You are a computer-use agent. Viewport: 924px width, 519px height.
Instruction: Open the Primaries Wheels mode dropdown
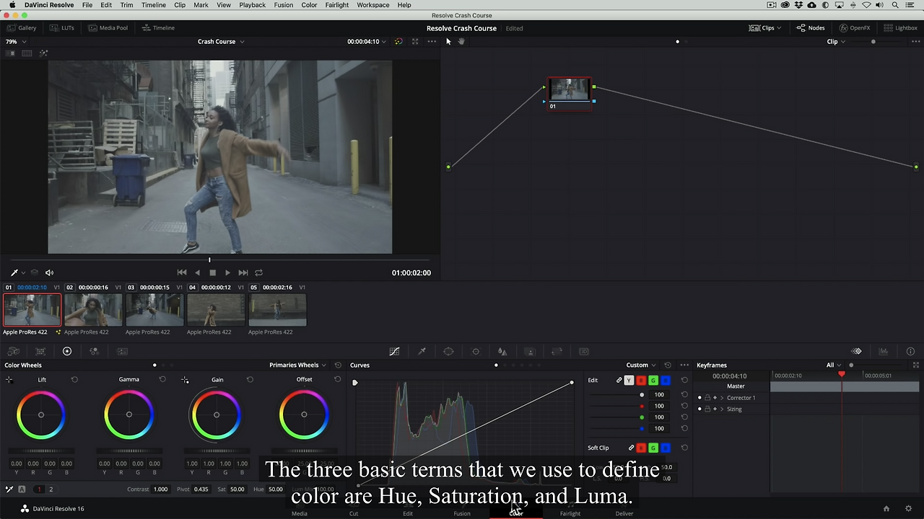point(297,365)
